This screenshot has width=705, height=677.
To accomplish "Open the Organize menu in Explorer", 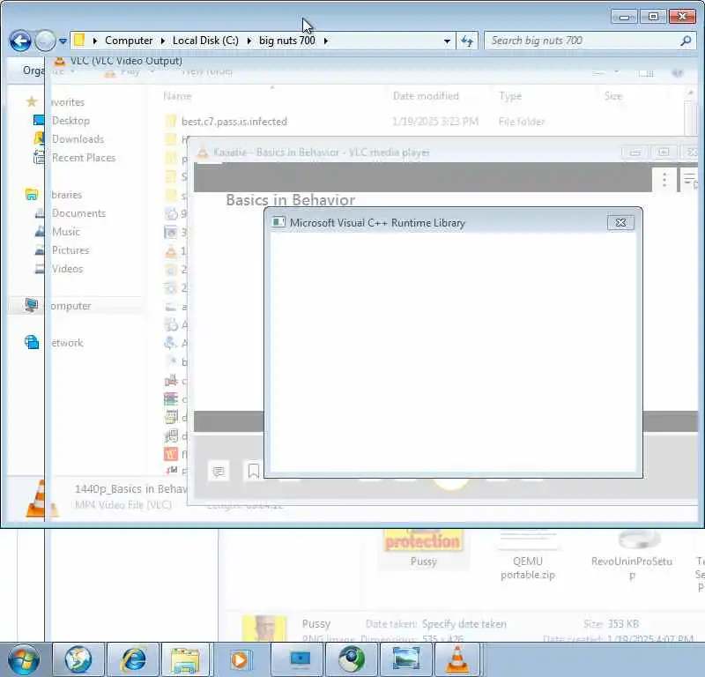I will tap(33, 71).
